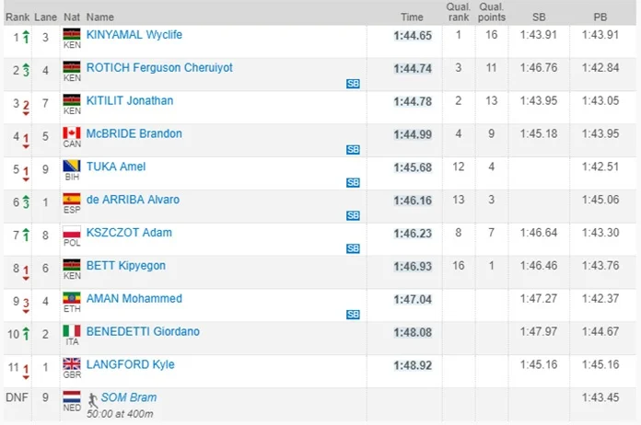The image size is (641, 425).
Task: Click the Netherlands flag in the DNF row
Action: (71, 398)
